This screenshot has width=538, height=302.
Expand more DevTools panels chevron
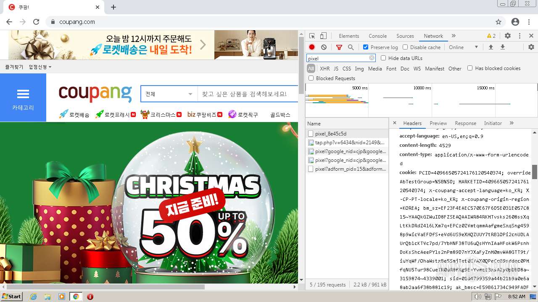tap(454, 36)
